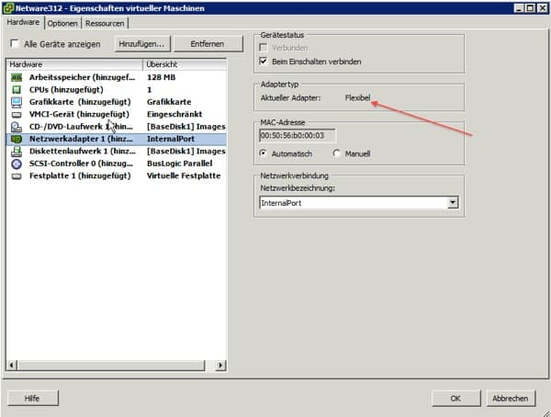This screenshot has width=551, height=417.
Task: Click the Arbeitsspeicher memory icon
Action: tap(17, 77)
